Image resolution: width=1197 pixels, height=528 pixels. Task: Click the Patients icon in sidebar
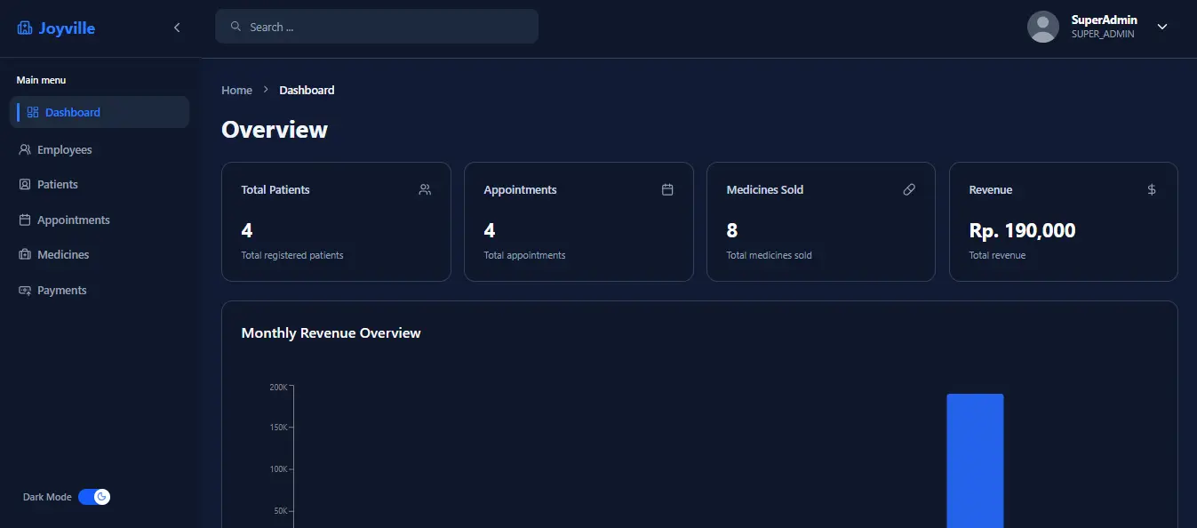(x=25, y=185)
